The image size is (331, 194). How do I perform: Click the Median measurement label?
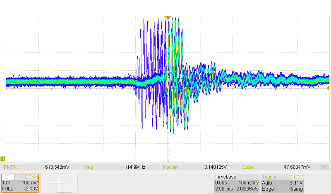coord(170,167)
